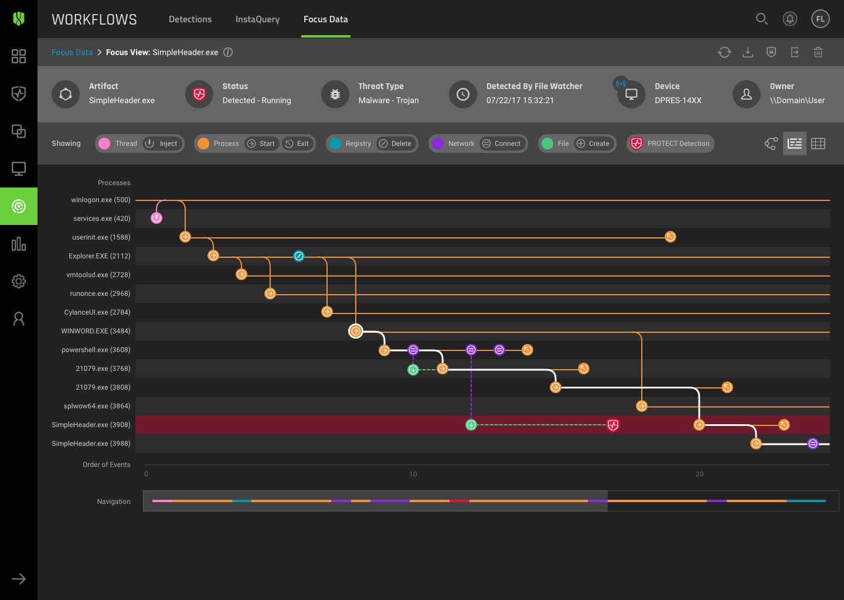Click the green file create marker on 21079.exe (3768)
The width and height of the screenshot is (844, 600).
pos(413,369)
